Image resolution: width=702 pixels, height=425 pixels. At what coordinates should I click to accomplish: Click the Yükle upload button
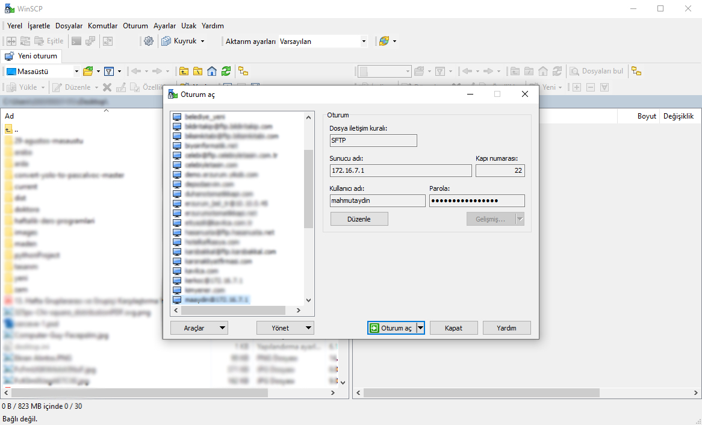point(22,87)
